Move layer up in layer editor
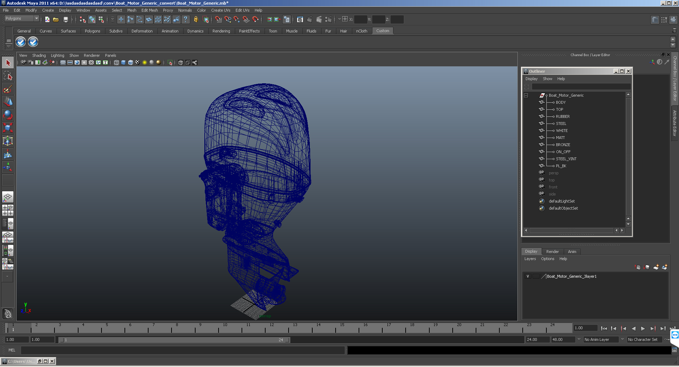The height and width of the screenshot is (367, 679). click(638, 267)
